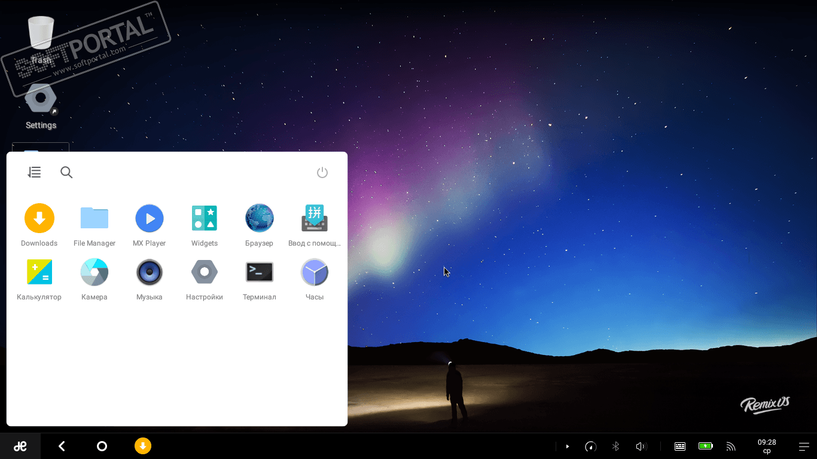Close the launcher via the Remix OS logo button
This screenshot has width=817, height=459.
click(x=20, y=446)
